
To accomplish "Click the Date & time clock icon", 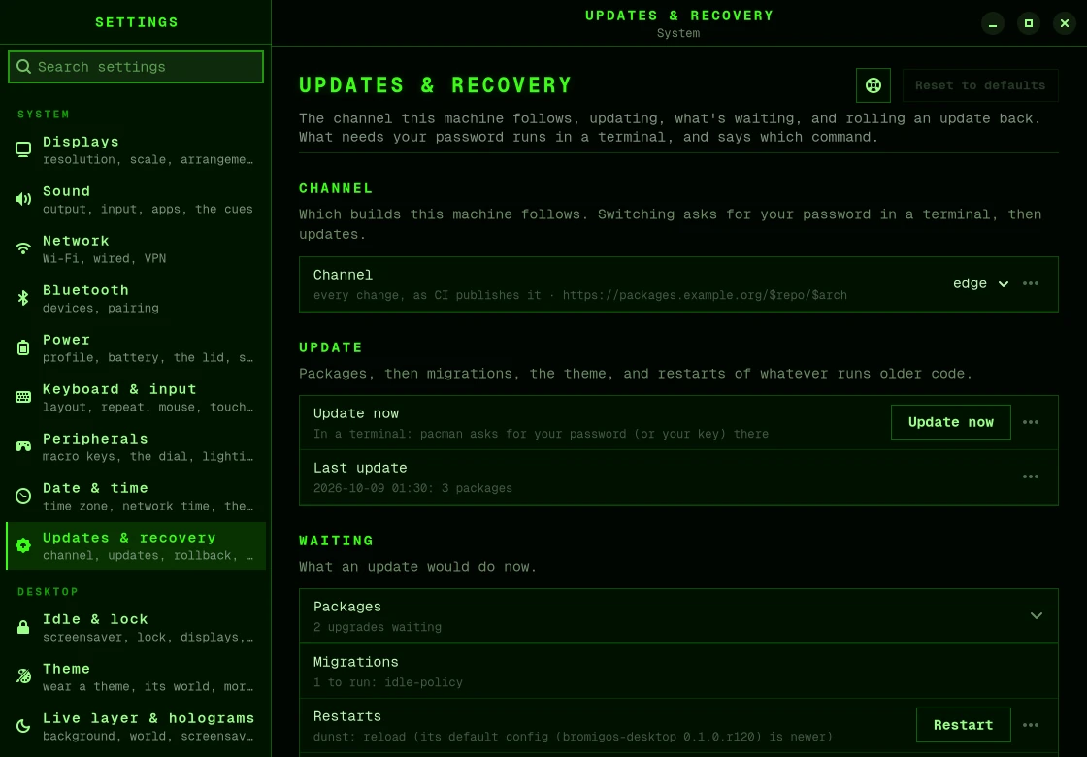I will click(23, 496).
